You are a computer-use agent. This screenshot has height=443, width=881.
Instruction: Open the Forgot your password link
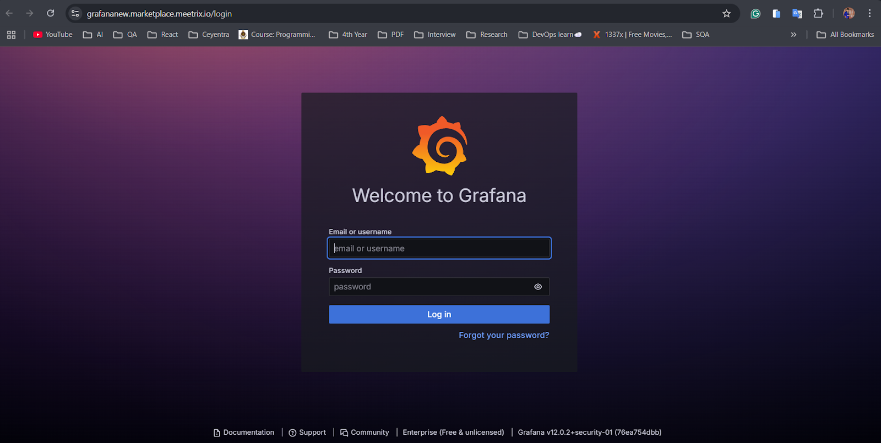504,335
